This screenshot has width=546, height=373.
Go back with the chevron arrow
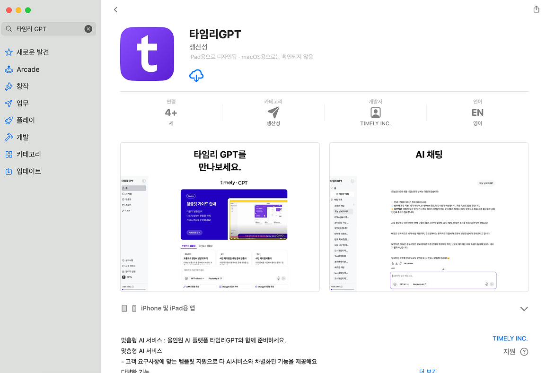click(115, 10)
